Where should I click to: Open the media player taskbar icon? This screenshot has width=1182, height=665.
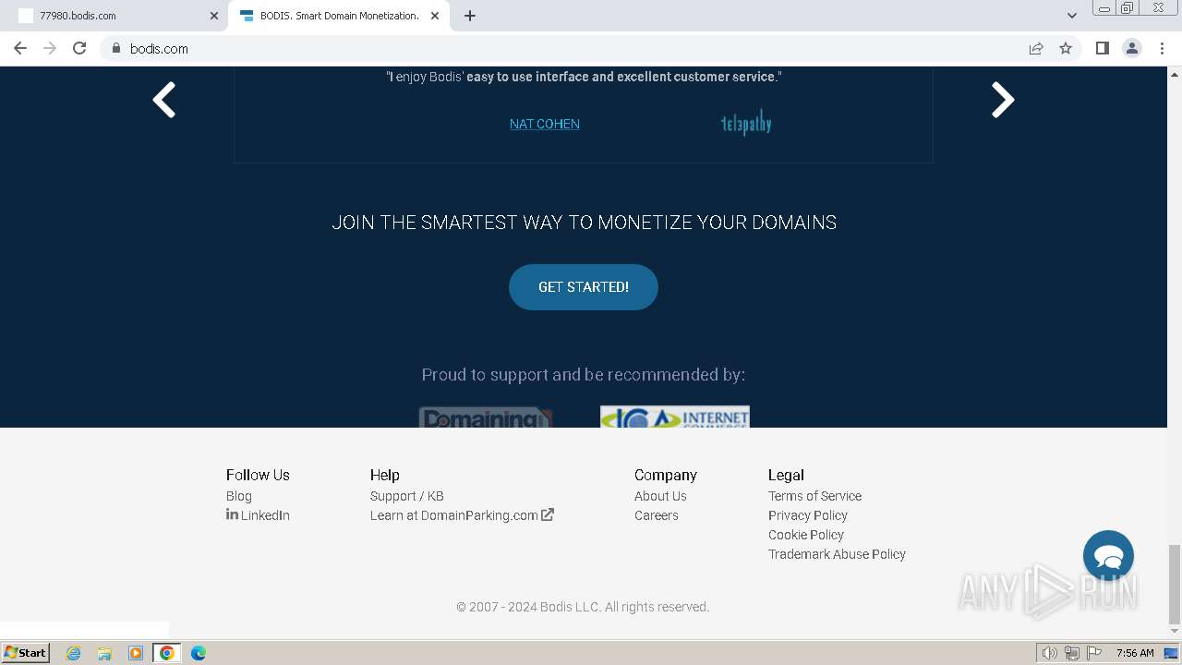136,653
